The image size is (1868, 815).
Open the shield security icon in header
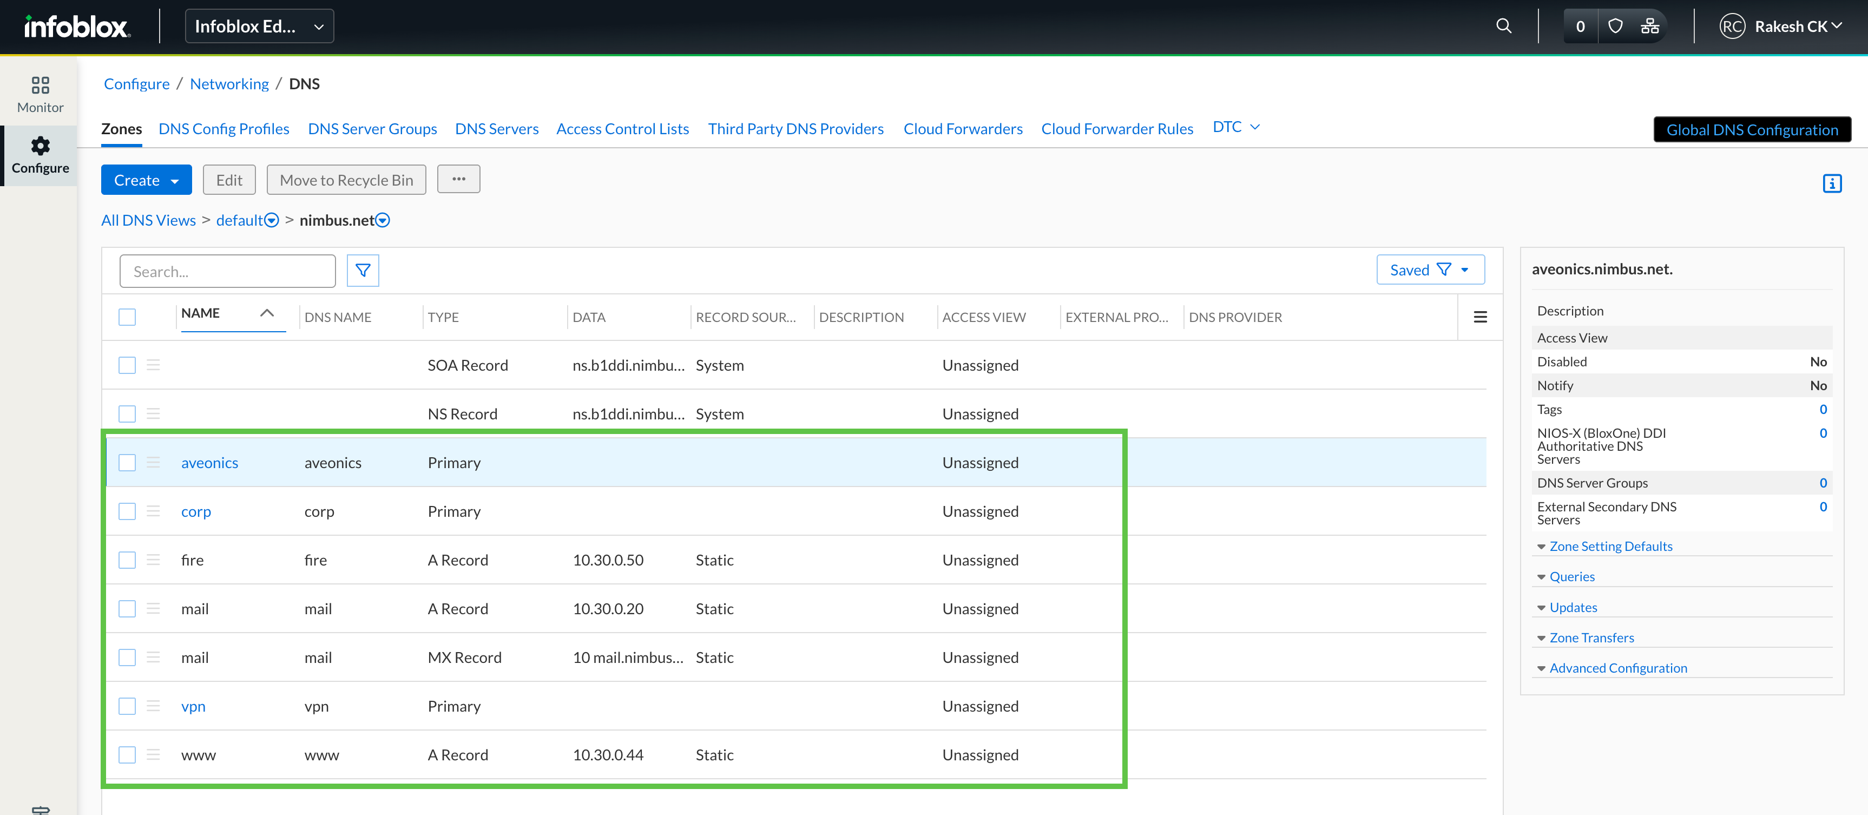[x=1615, y=26]
